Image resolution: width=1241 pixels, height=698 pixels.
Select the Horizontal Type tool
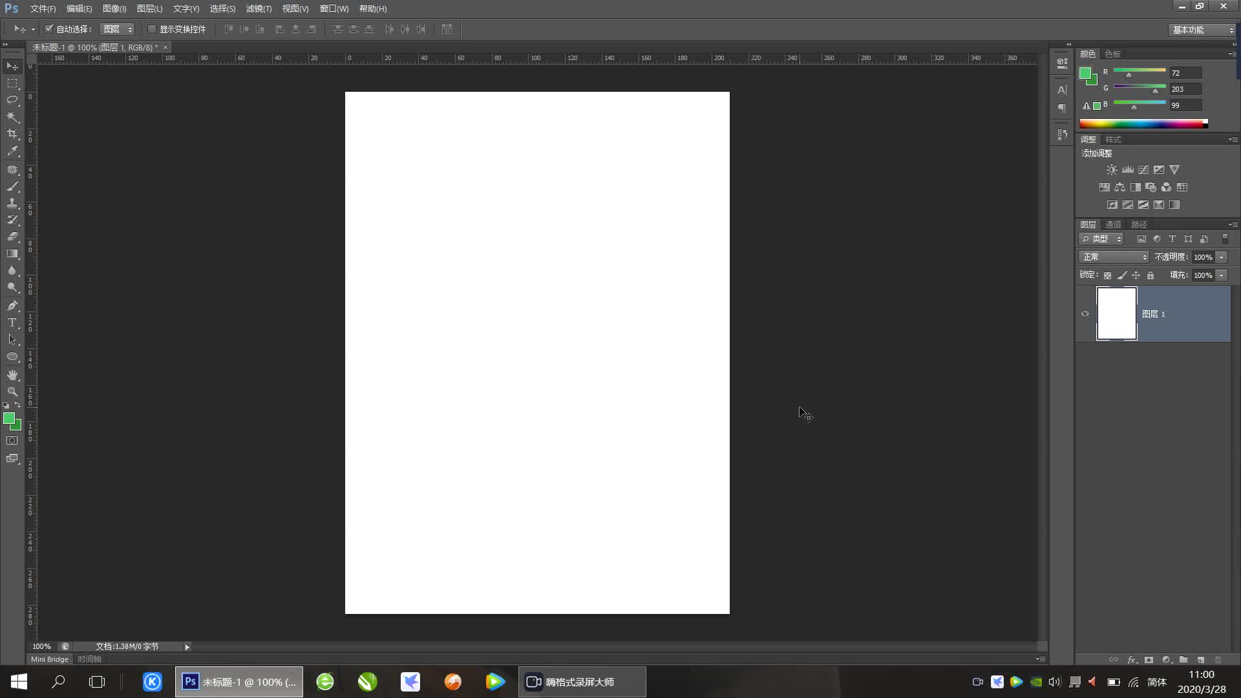click(12, 323)
